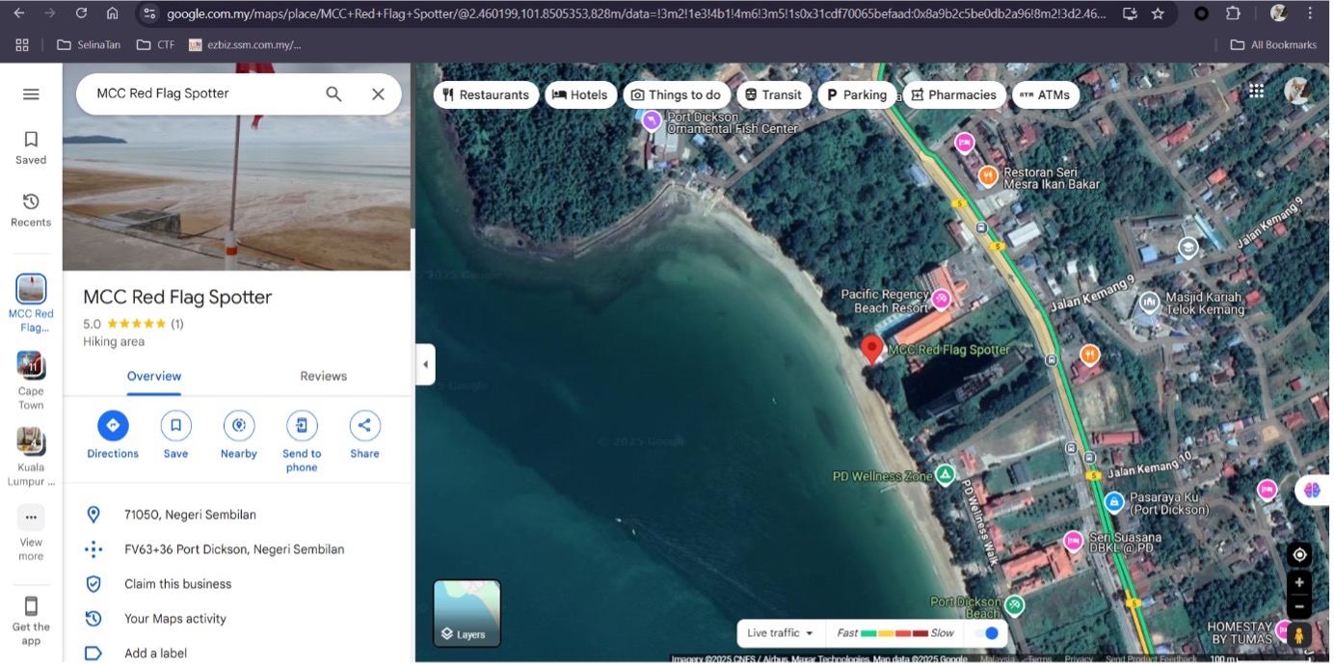Click browser back arrow
This screenshot has width=1334, height=665.
point(19,13)
